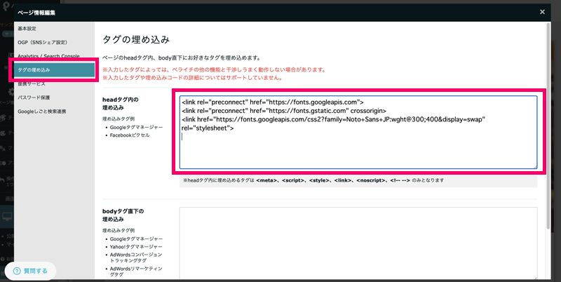Click the rel="stylesheet" line in head code

pyautogui.click(x=207, y=128)
